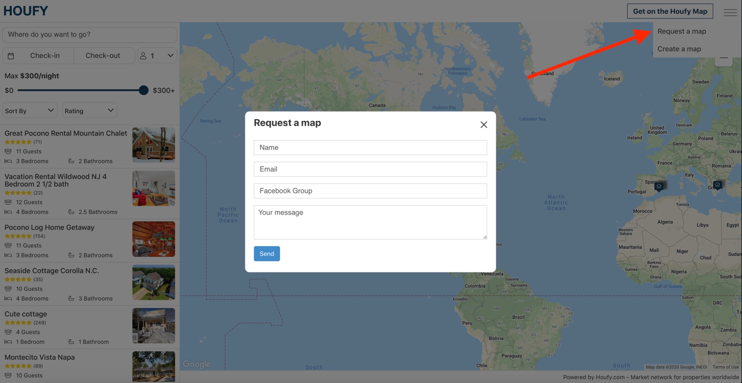This screenshot has height=383, width=742.
Task: Click the Where do you want to go search box
Action: pyautogui.click(x=89, y=35)
